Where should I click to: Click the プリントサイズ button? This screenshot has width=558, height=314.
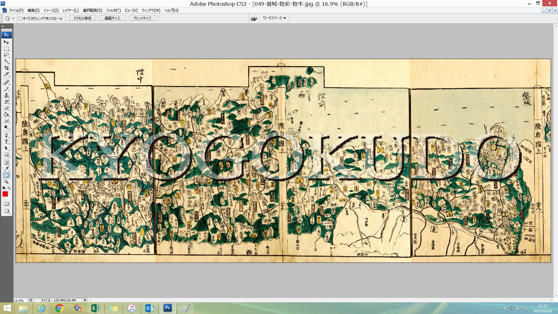click(x=142, y=18)
